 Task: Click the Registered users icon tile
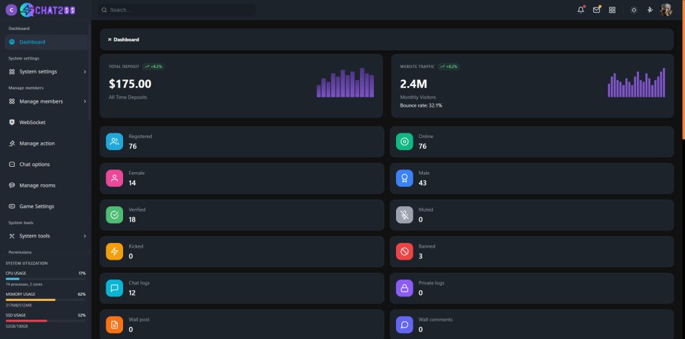click(x=114, y=141)
